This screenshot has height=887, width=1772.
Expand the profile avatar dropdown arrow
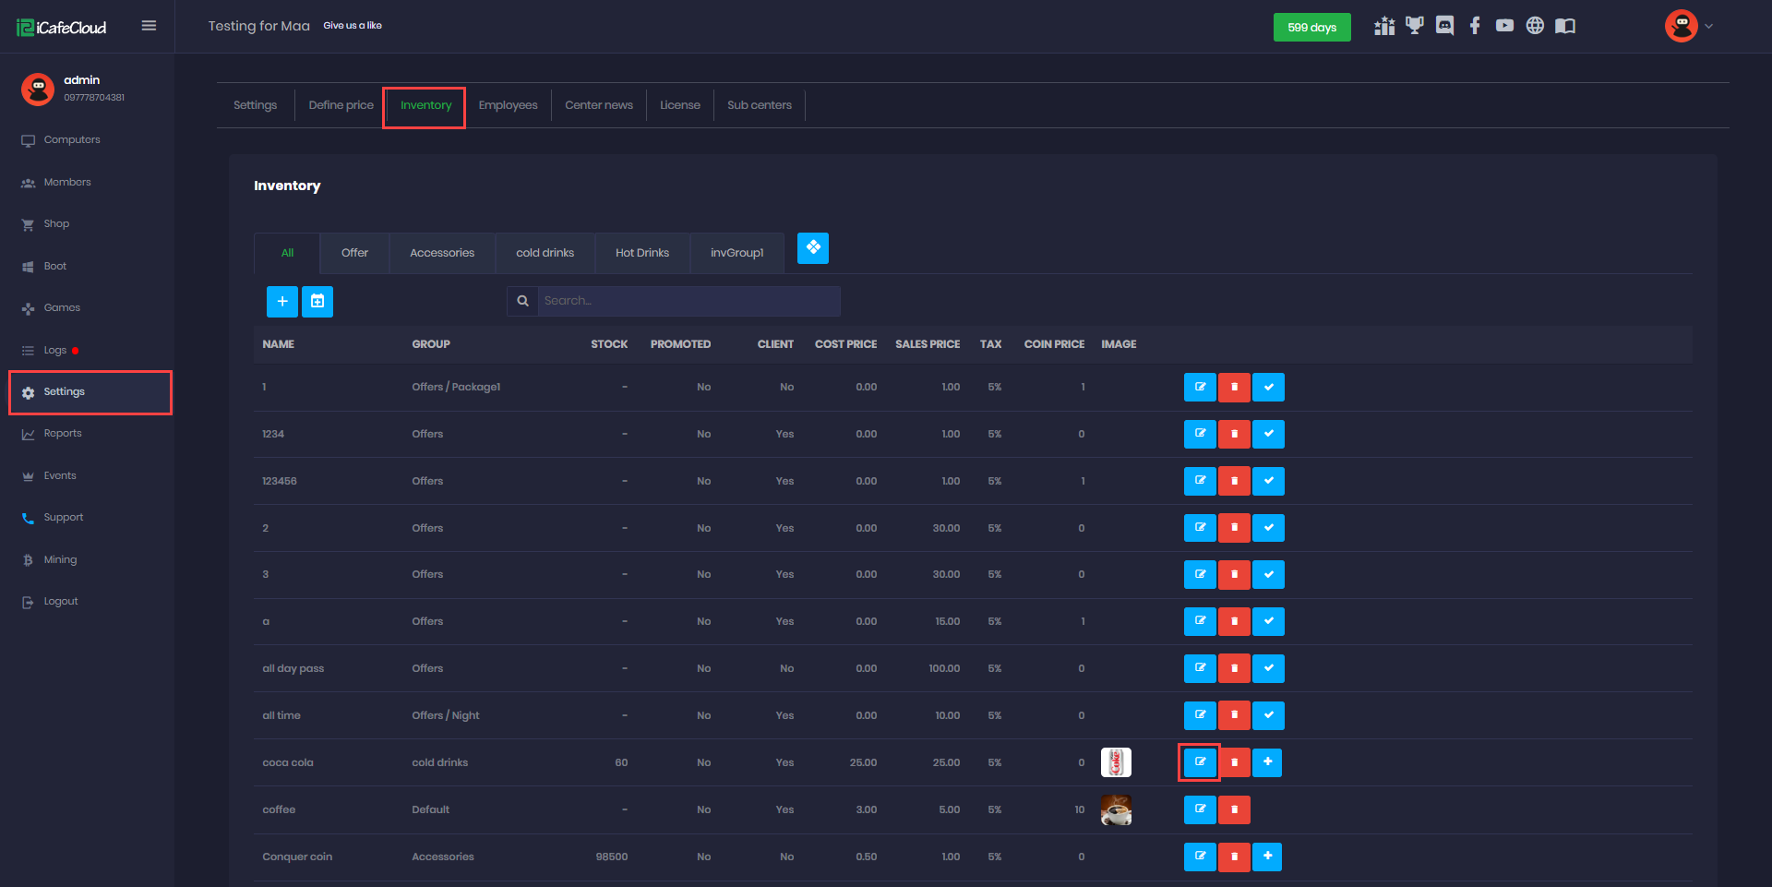1708,27
